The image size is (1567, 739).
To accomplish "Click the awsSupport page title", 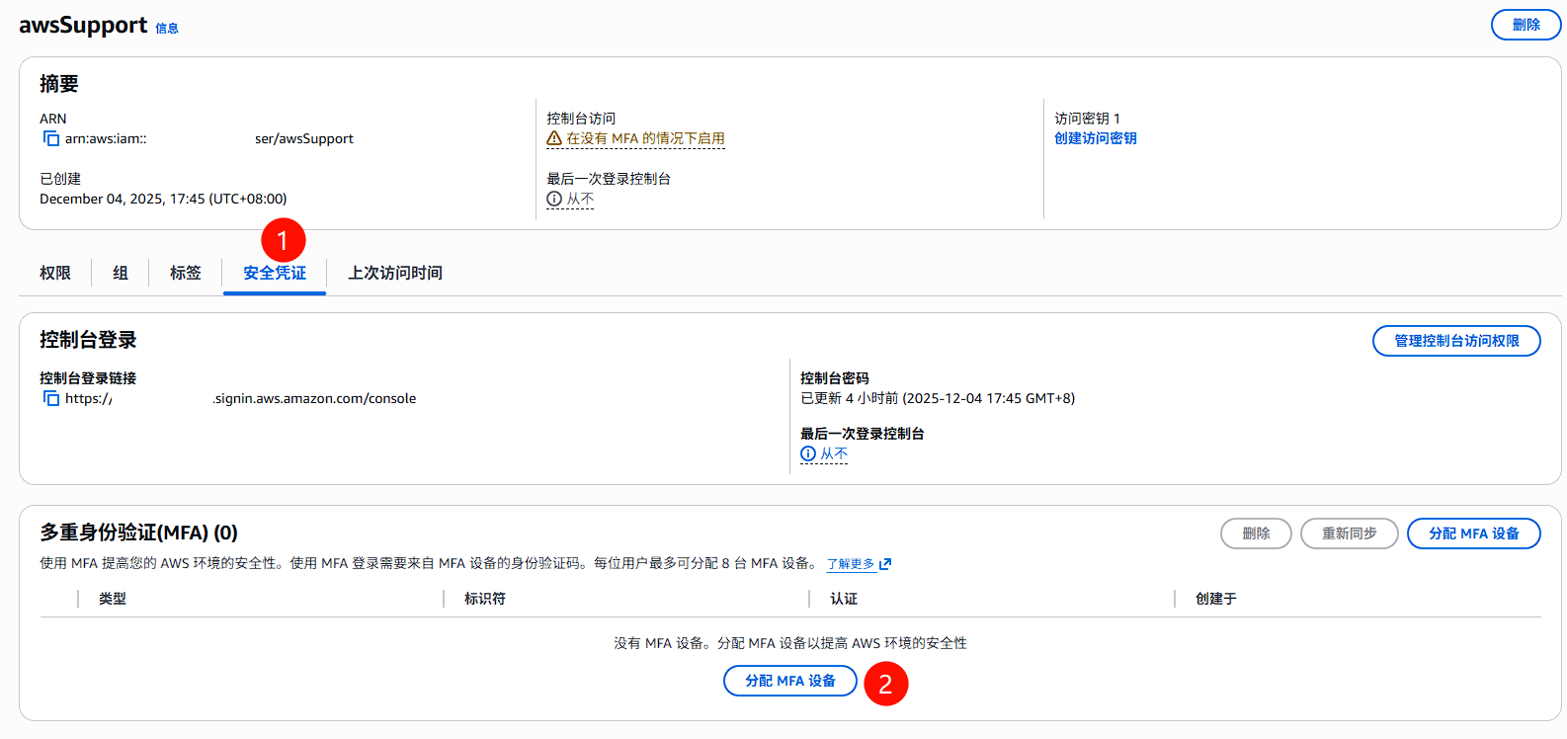I will click(83, 26).
